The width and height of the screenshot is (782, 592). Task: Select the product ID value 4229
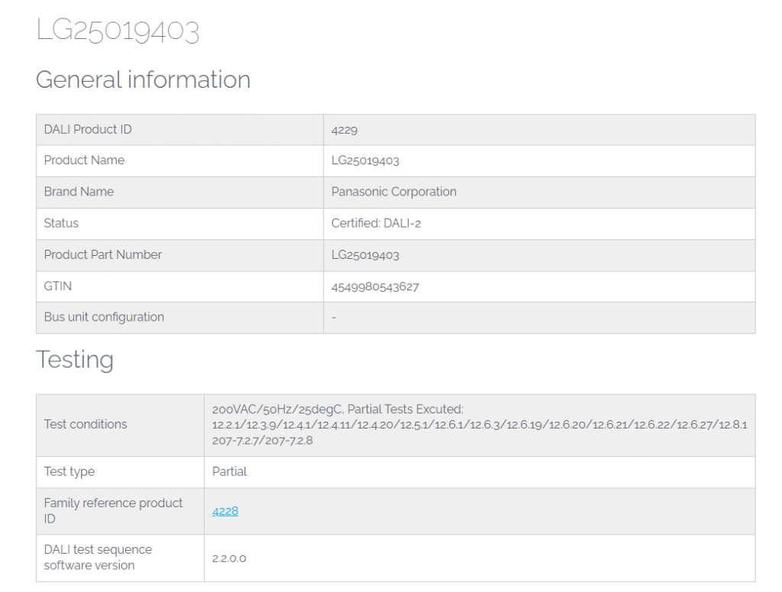point(344,130)
